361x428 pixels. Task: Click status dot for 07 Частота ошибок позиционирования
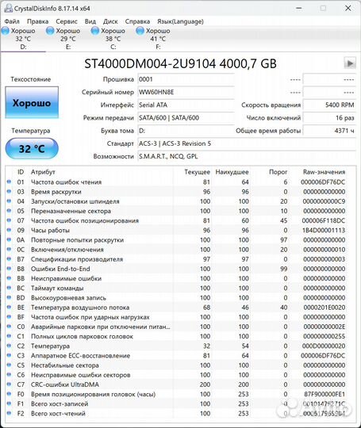click(x=9, y=220)
